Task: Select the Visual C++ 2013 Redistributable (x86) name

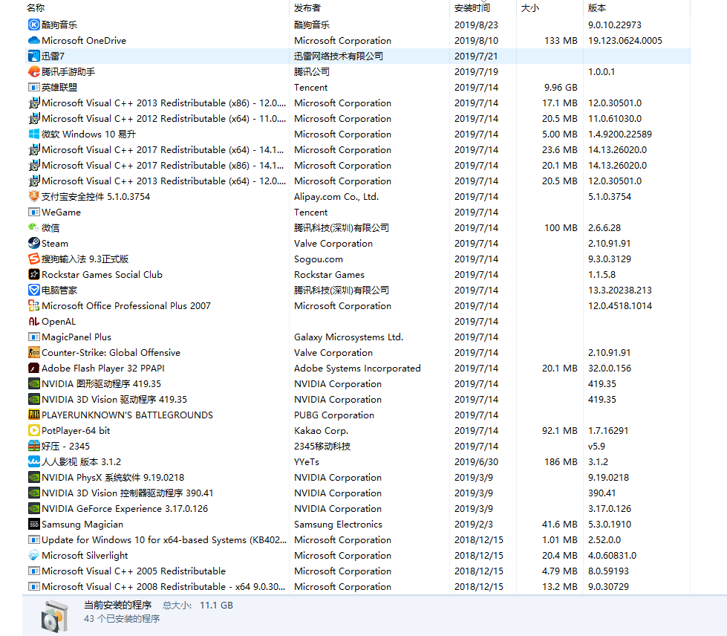Action: click(163, 103)
